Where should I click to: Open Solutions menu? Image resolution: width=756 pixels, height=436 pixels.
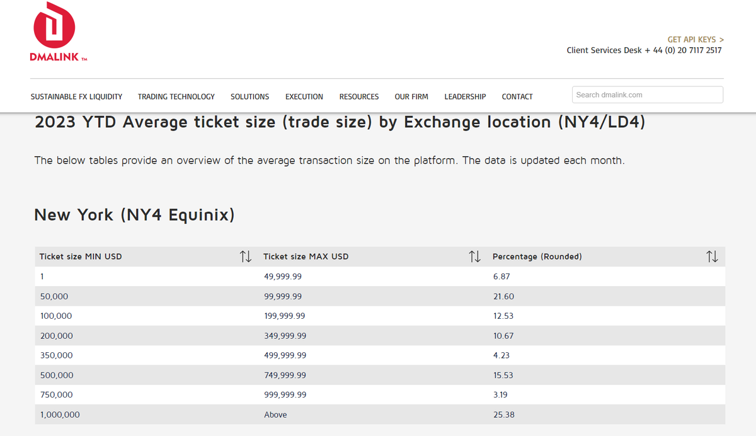click(x=249, y=96)
